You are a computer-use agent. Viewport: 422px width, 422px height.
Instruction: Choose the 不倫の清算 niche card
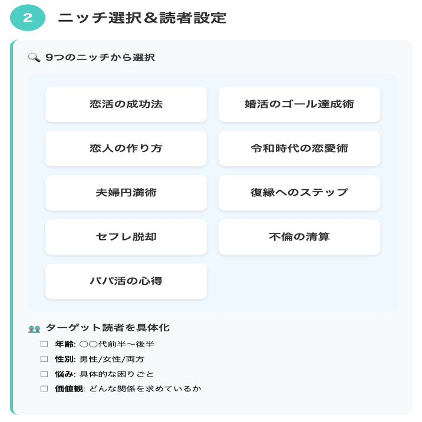(299, 237)
